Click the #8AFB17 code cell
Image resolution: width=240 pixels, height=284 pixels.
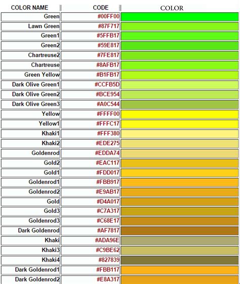tap(91, 65)
